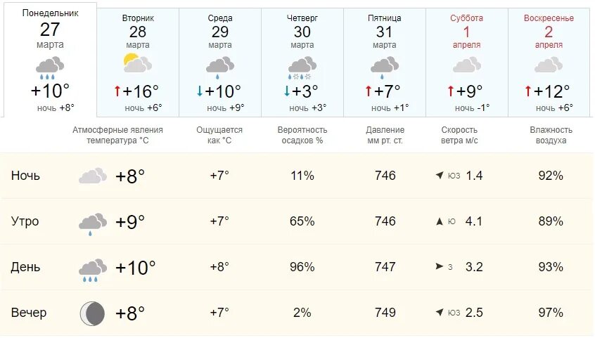Click the south wind arrow in Утро row
The image size is (595, 345).
click(440, 221)
